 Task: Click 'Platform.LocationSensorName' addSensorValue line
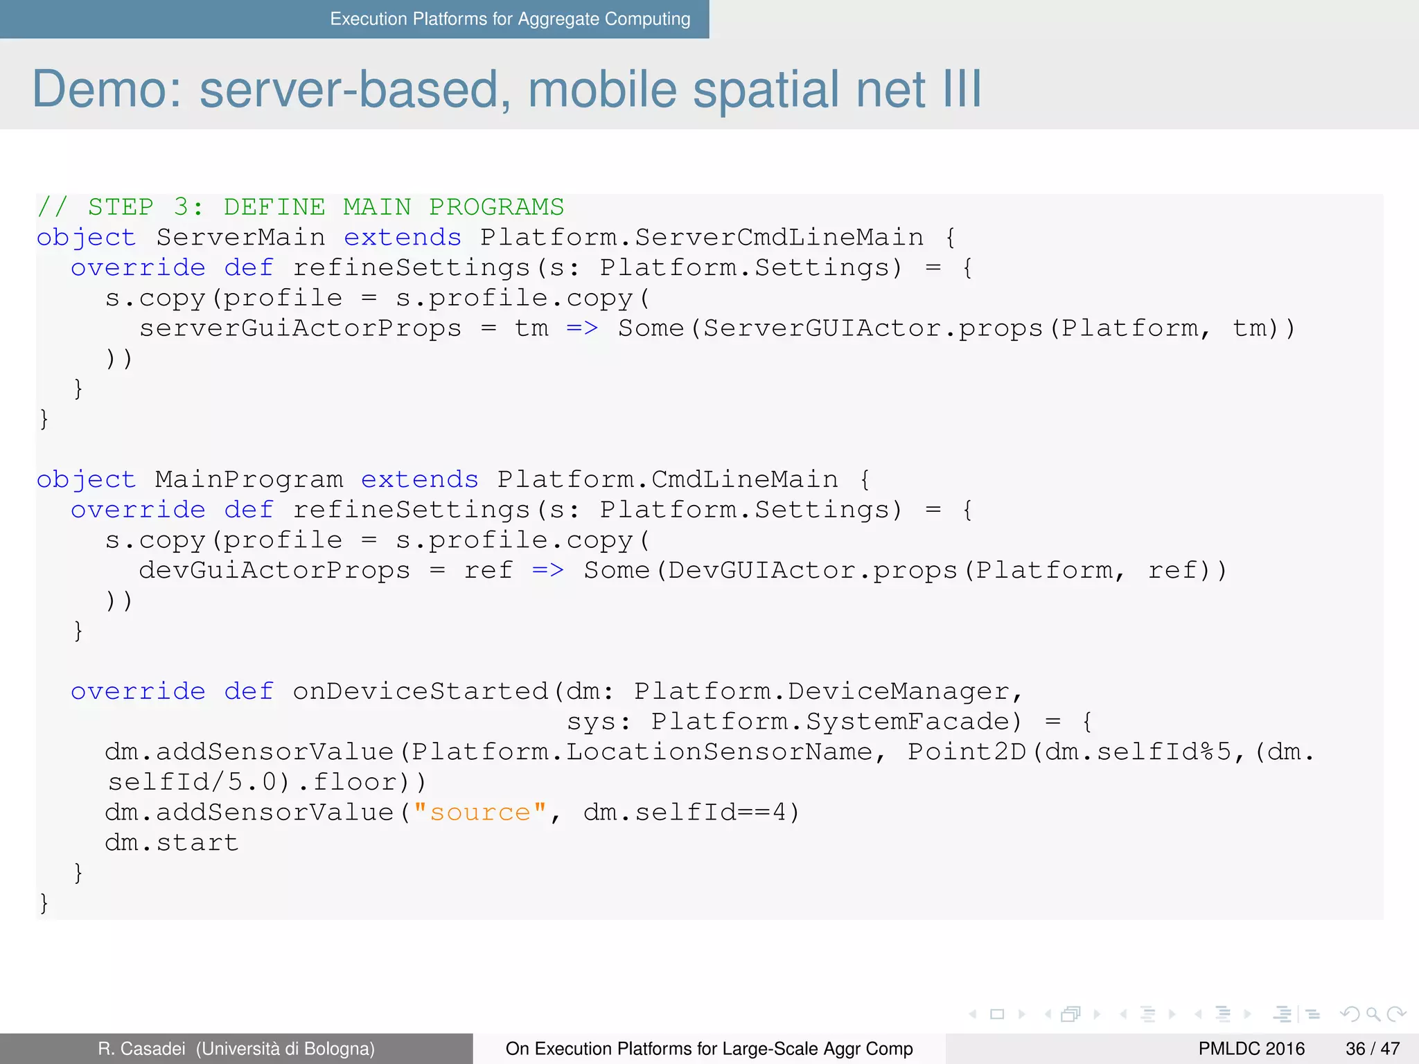pyautogui.click(x=709, y=752)
